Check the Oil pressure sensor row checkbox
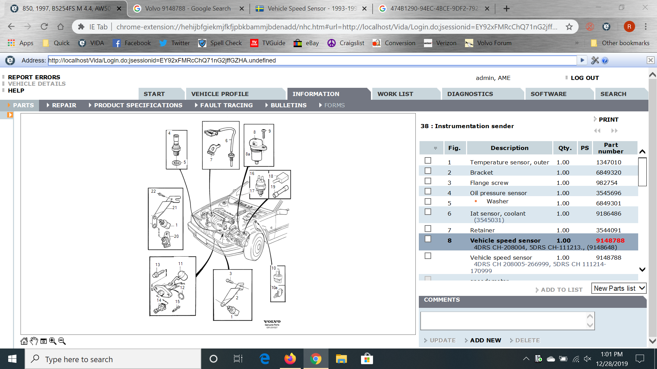The height and width of the screenshot is (369, 657). click(428, 191)
